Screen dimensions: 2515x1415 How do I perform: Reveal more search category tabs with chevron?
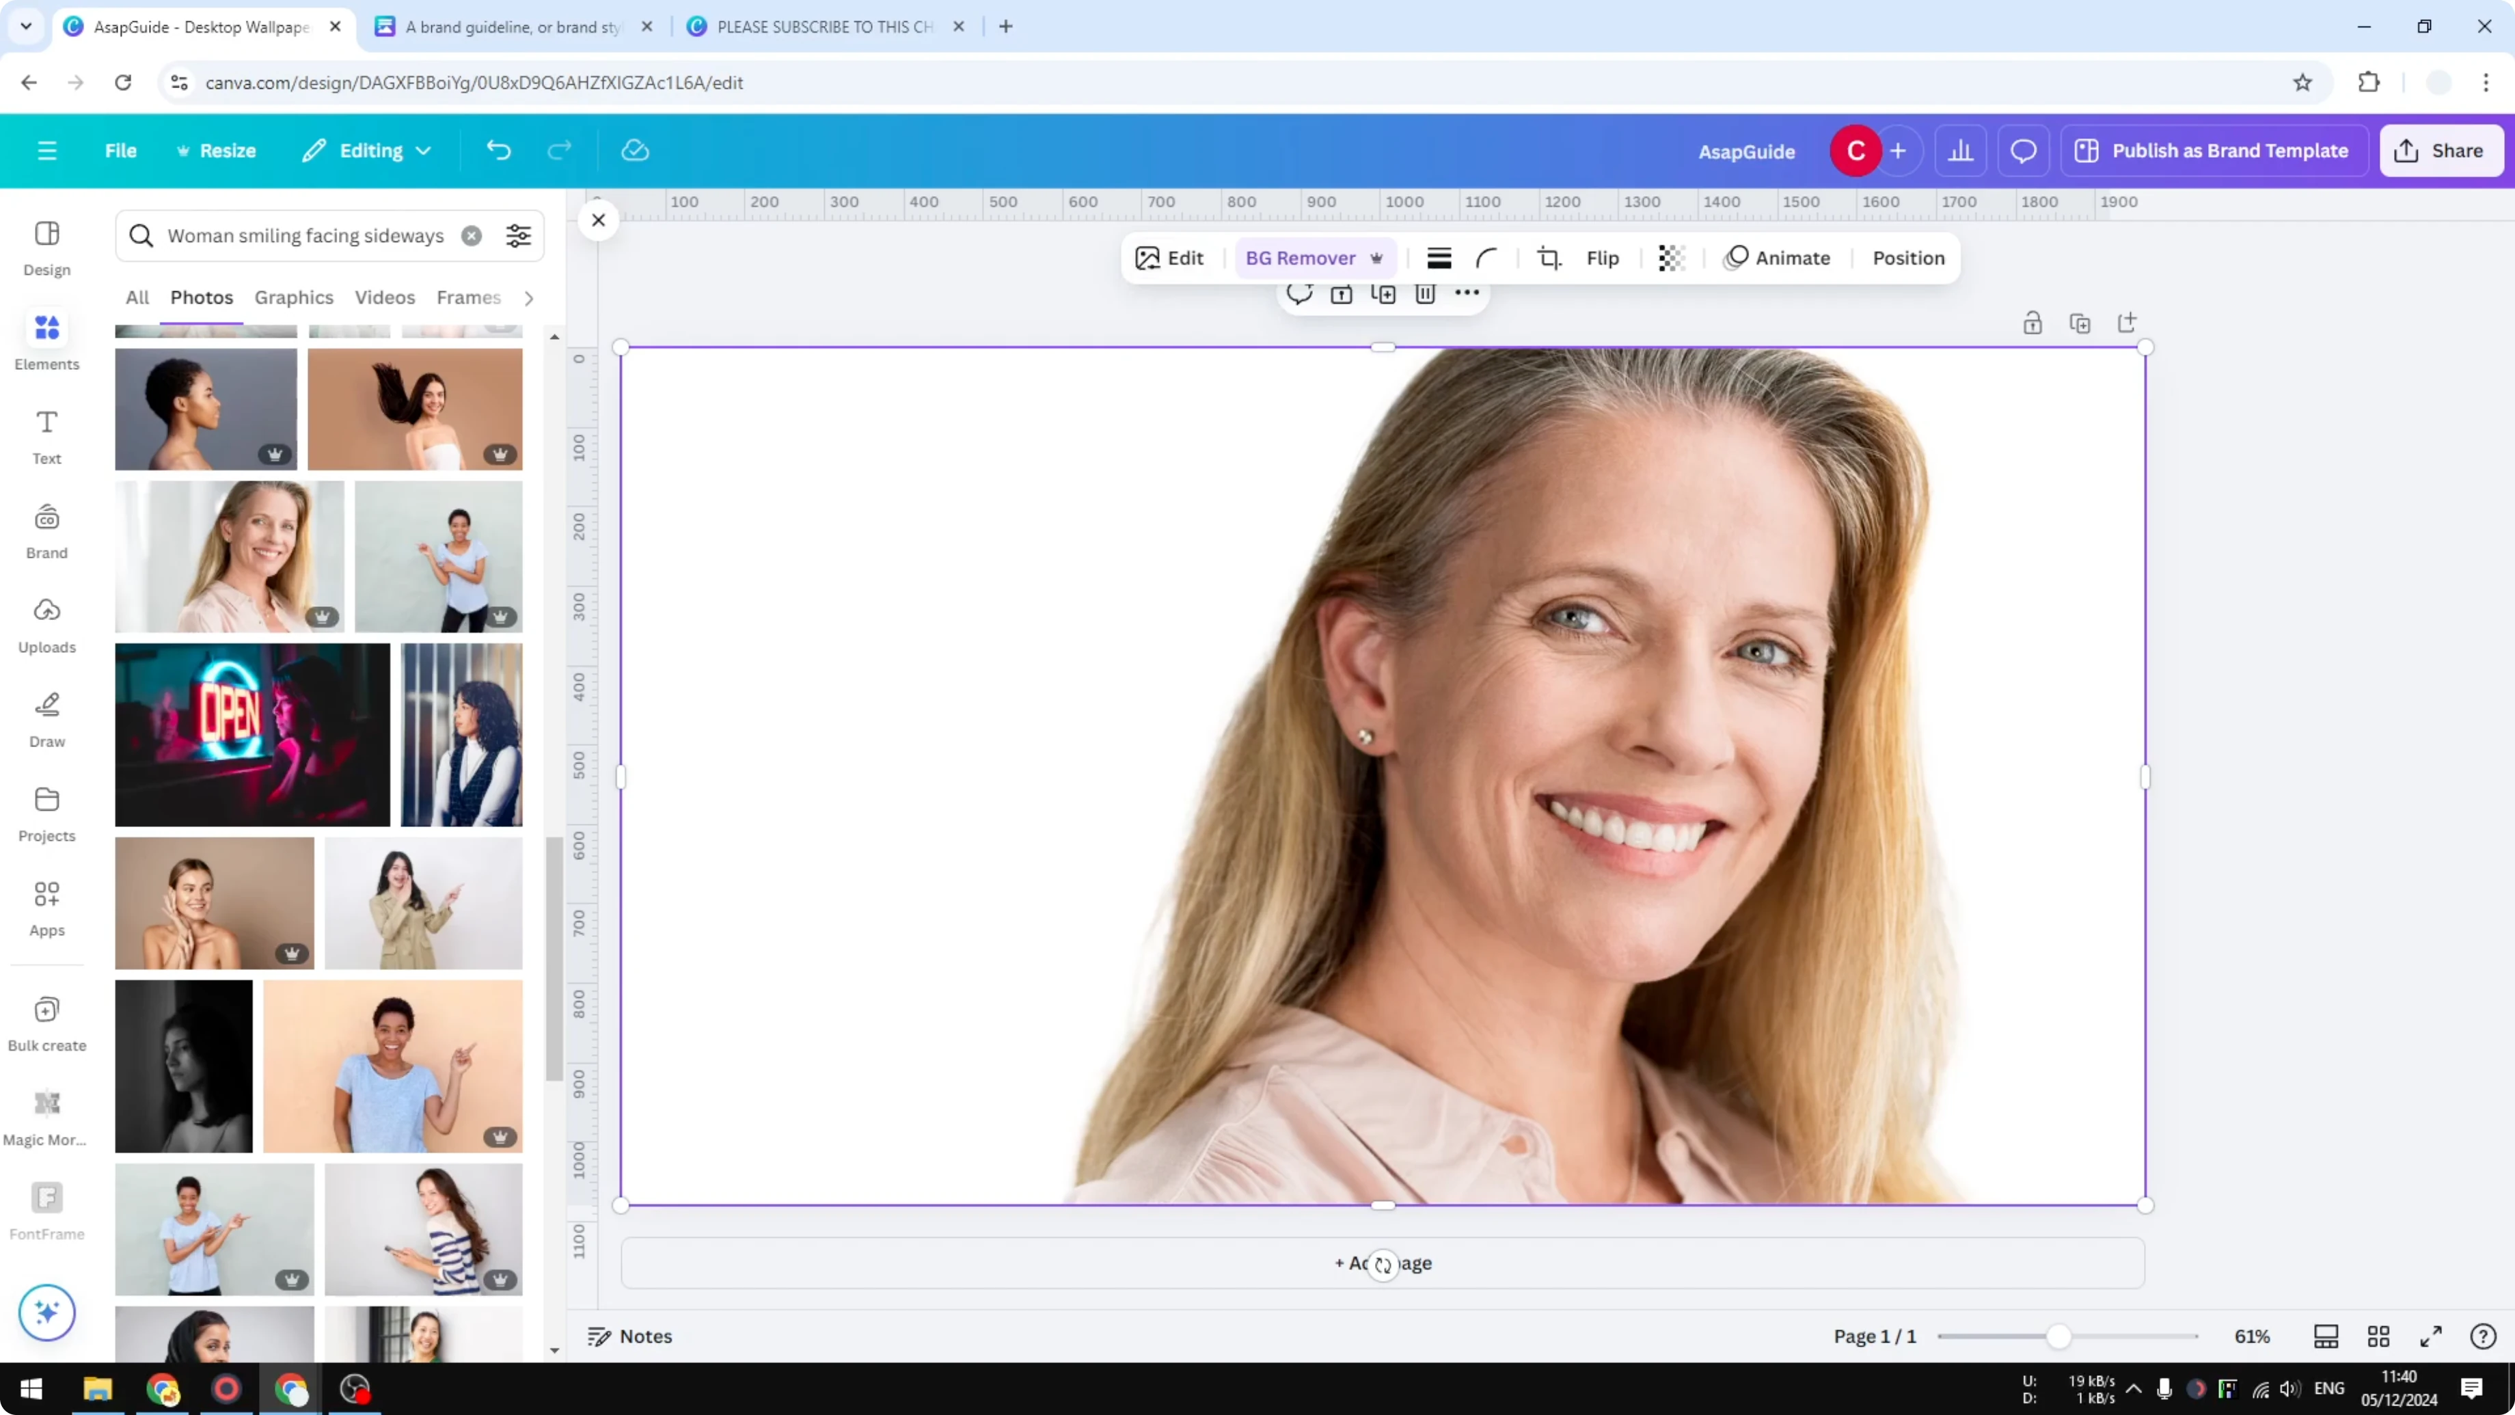[528, 298]
